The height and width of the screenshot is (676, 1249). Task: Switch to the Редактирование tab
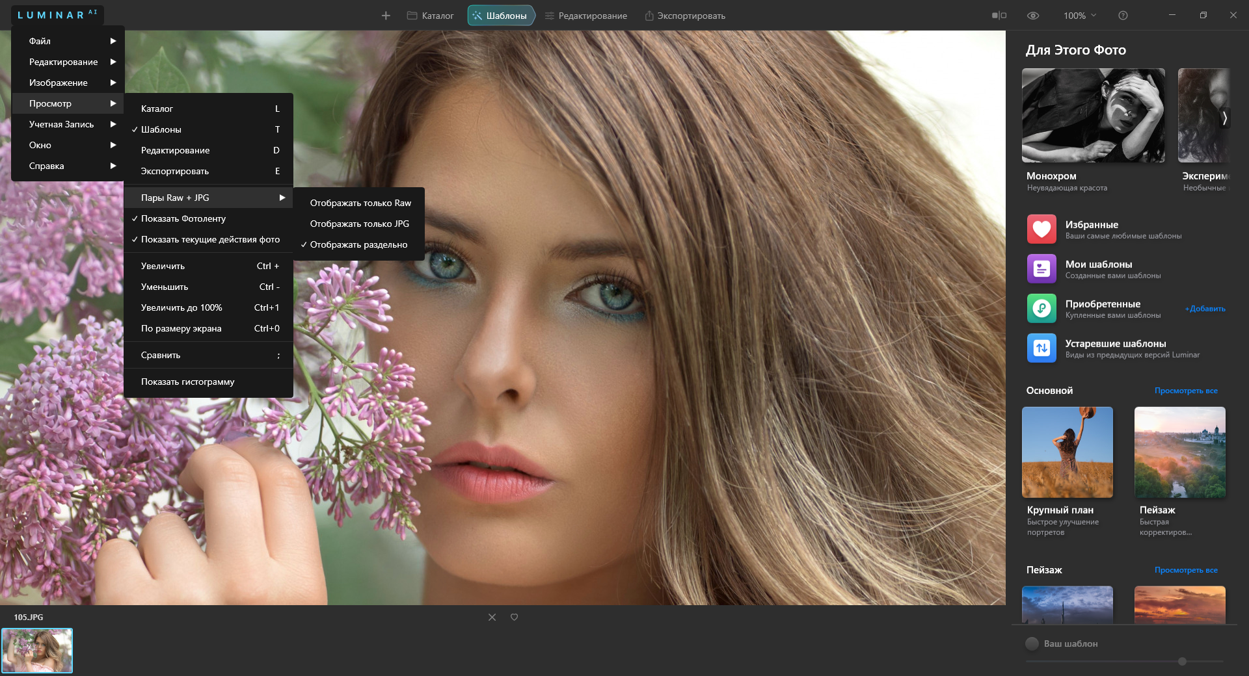(x=585, y=16)
